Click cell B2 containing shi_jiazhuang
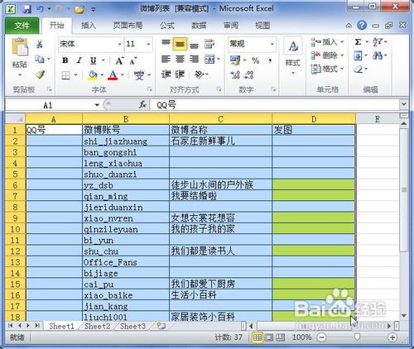 tap(126, 141)
